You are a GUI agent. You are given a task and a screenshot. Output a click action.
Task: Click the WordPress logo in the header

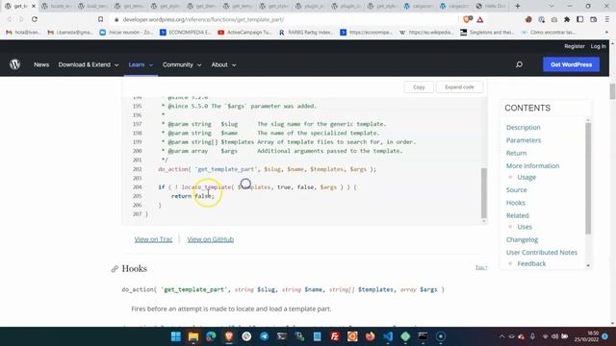(x=15, y=64)
